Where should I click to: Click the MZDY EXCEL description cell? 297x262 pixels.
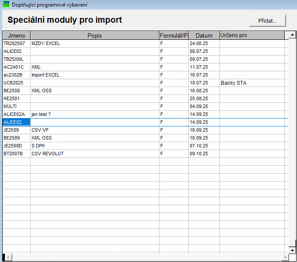[95, 43]
